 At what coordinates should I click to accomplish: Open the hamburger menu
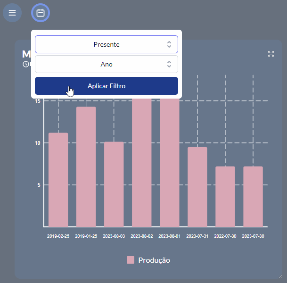tap(12, 13)
